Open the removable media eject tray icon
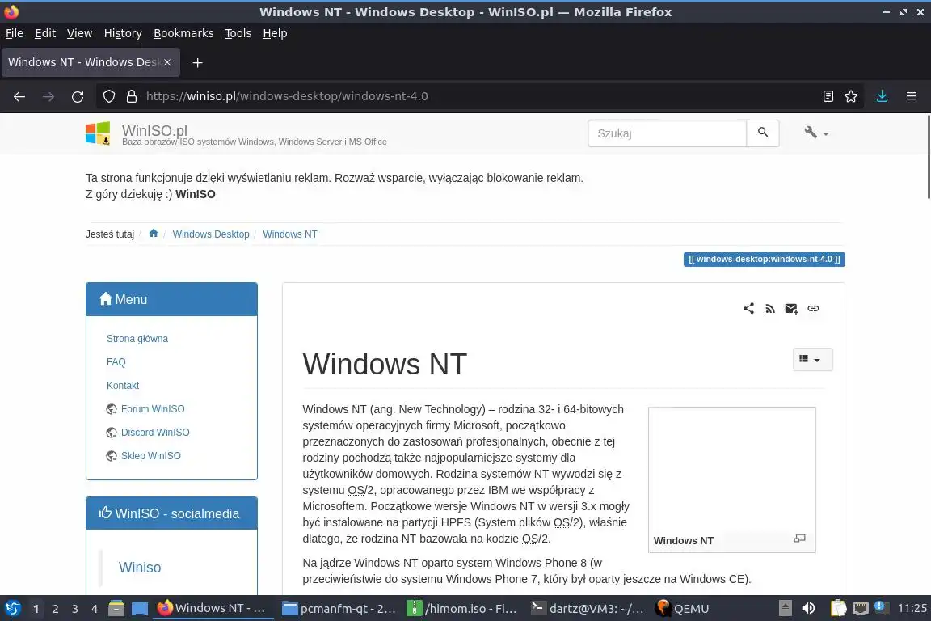This screenshot has width=931, height=621. point(786,608)
